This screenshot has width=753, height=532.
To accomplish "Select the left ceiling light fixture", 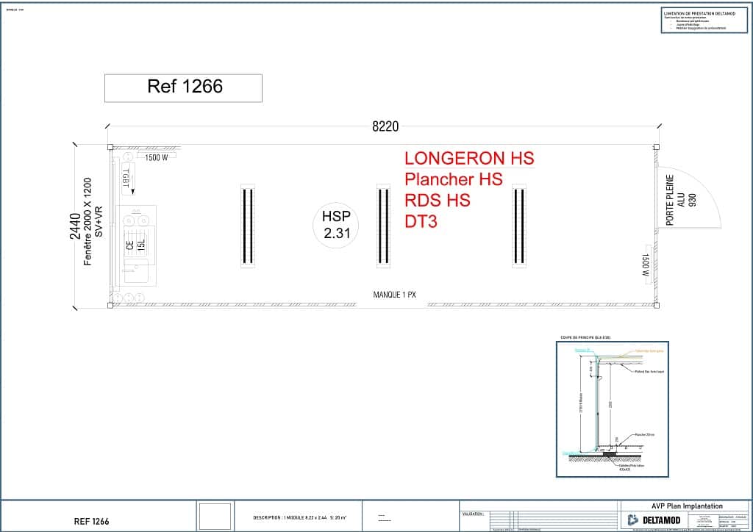I will coord(248,226).
